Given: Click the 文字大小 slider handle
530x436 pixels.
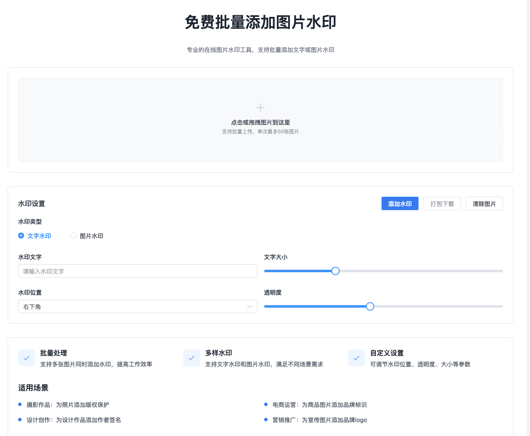Looking at the screenshot, I should pyautogui.click(x=335, y=271).
